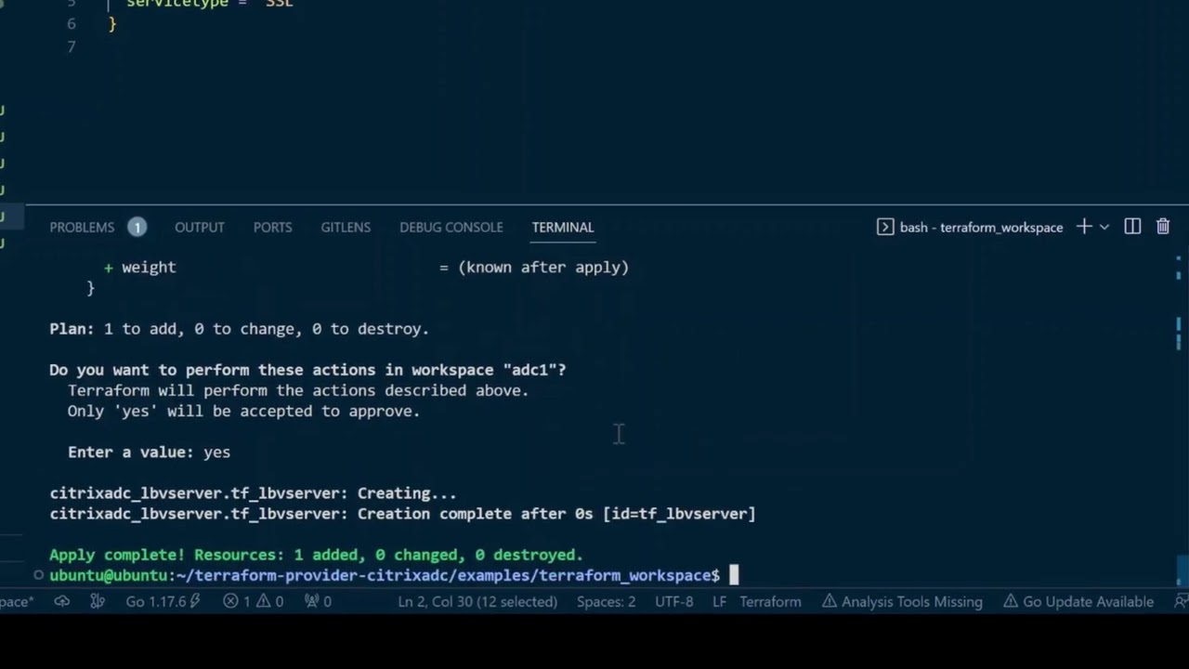
Task: Click the cloud sync icon in status bar
Action: coord(62,601)
